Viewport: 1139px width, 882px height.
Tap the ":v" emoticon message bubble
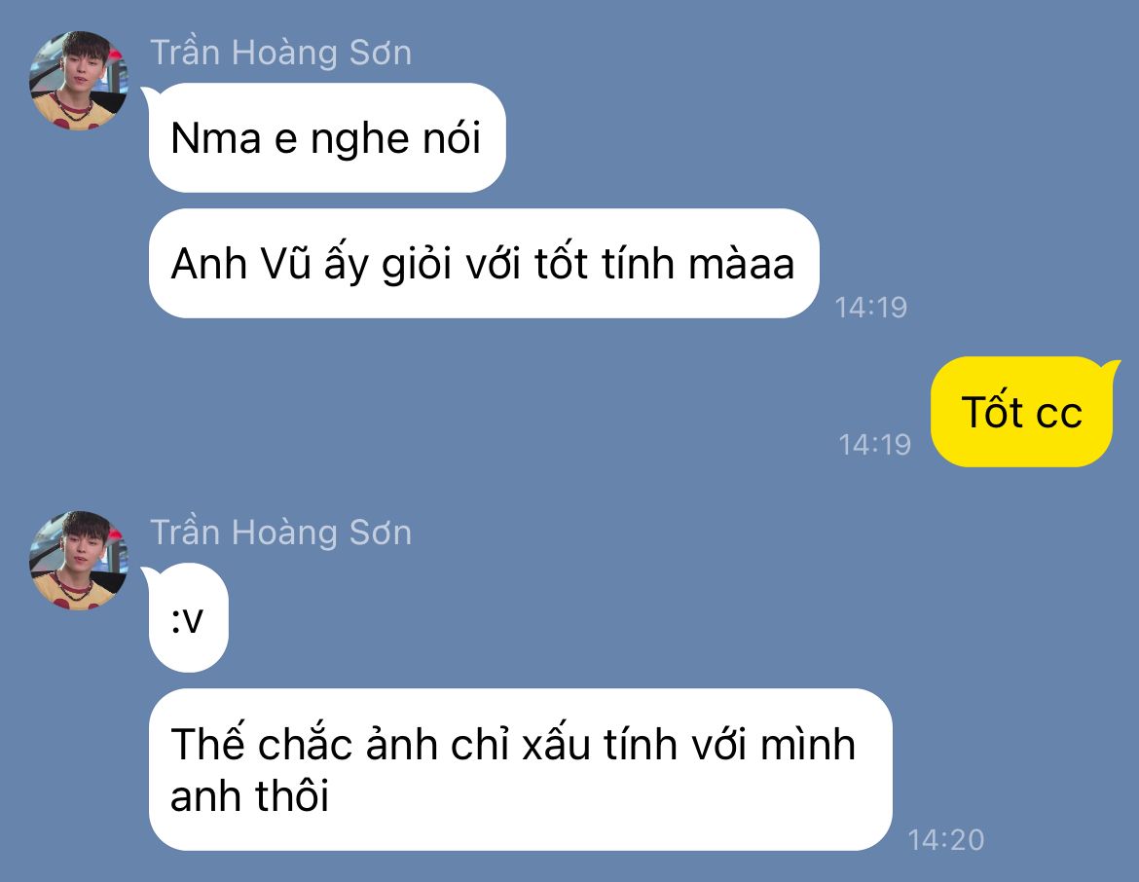pos(188,618)
